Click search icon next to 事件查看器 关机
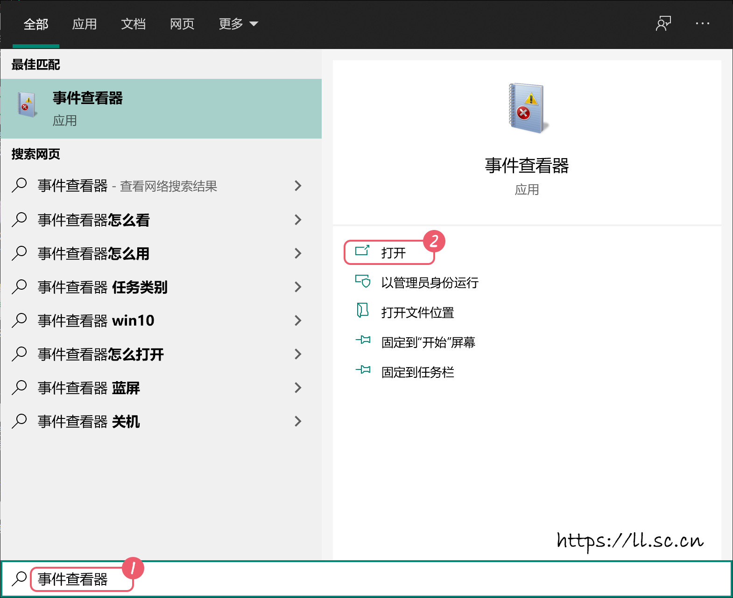The image size is (733, 598). (x=19, y=421)
